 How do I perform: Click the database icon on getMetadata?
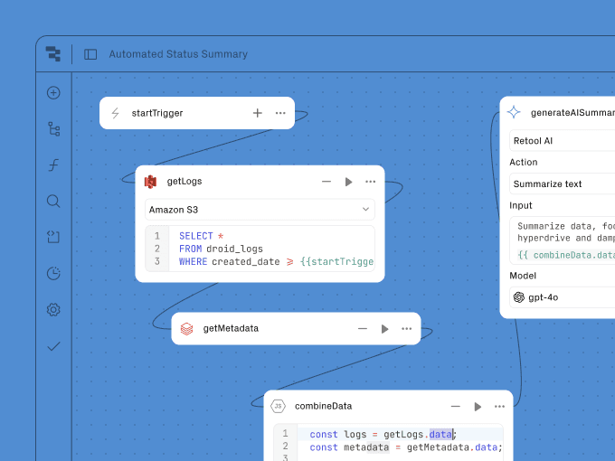point(186,328)
